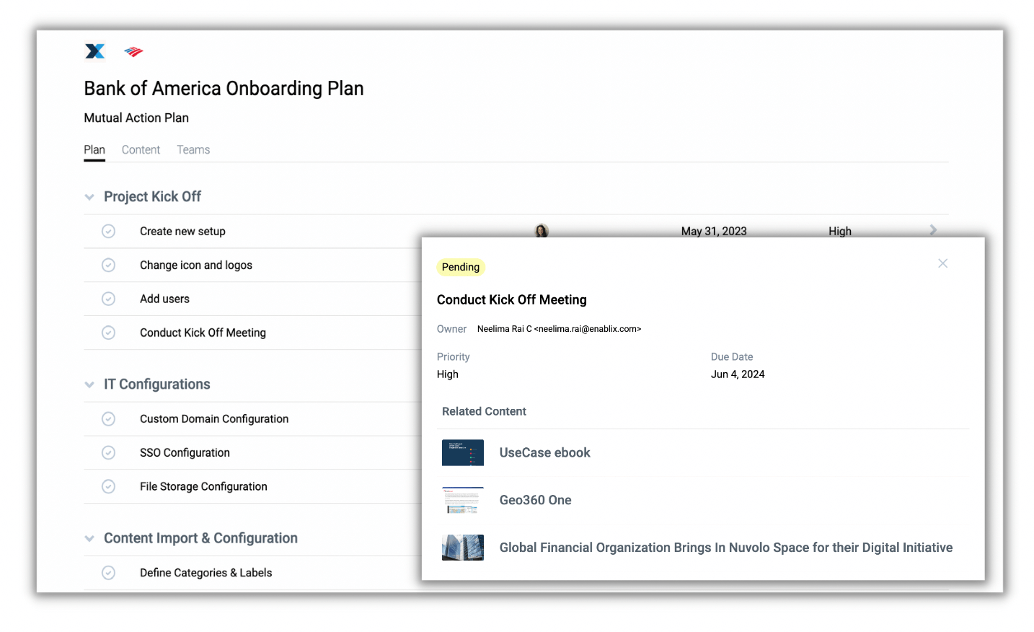Mark Create new setup as complete
Image resolution: width=1034 pixels, height=632 pixels.
click(x=108, y=232)
